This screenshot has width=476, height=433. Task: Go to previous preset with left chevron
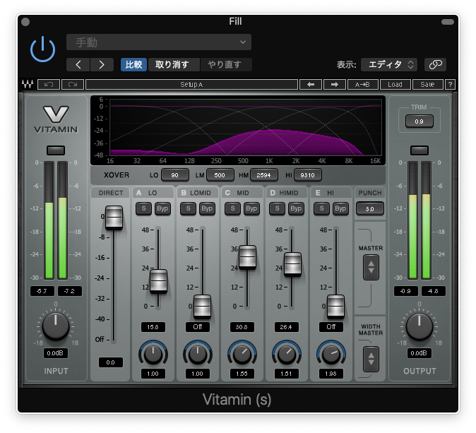[78, 65]
